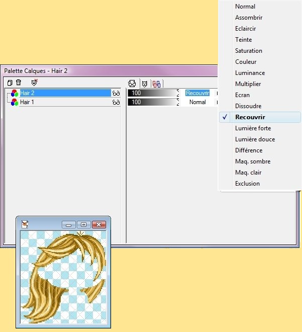Click the Hair 1 raster layer icon
The image size is (302, 332).
point(14,102)
